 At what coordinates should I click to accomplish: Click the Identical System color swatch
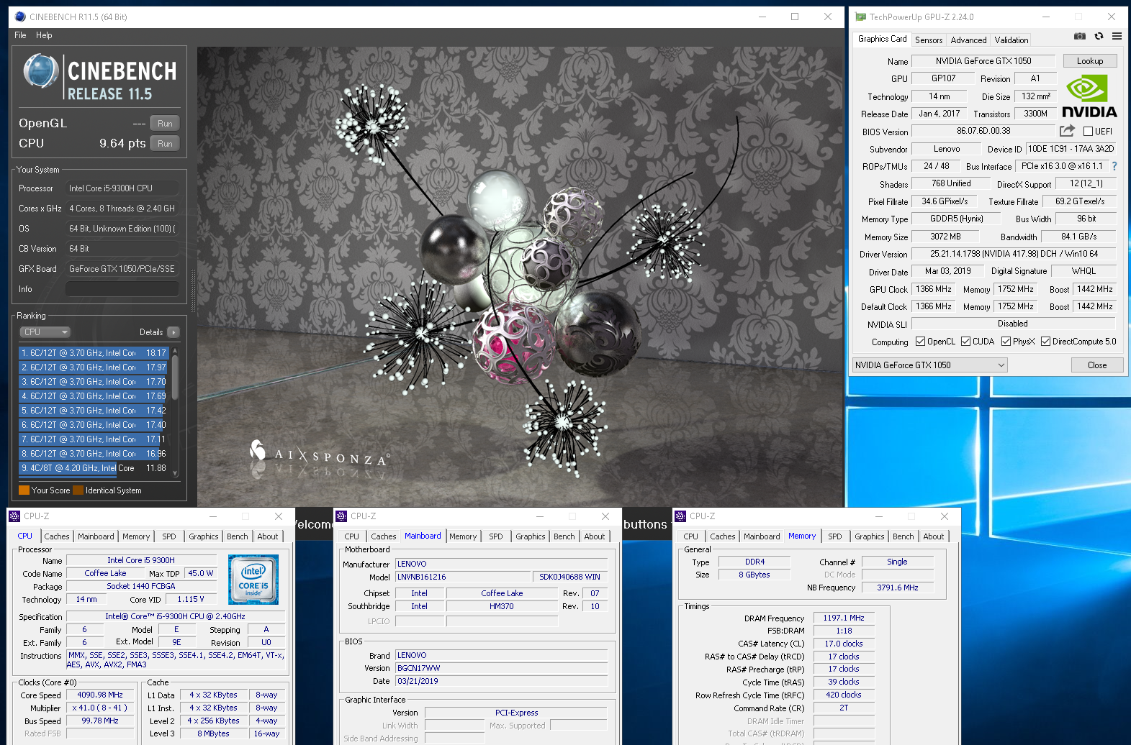point(78,490)
